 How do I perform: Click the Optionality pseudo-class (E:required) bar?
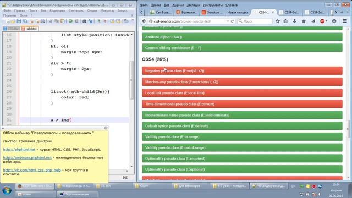point(242,158)
